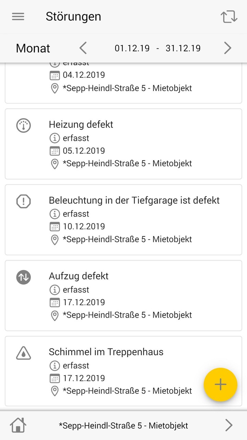Tap calendar icon next to 05.12.2019
247x440 pixels.
pos(55,151)
